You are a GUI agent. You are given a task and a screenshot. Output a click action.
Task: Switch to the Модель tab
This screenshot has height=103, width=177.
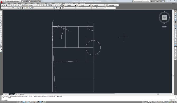click(12, 94)
